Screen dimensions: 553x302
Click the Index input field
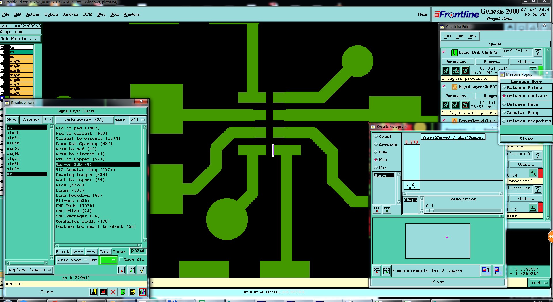138,251
